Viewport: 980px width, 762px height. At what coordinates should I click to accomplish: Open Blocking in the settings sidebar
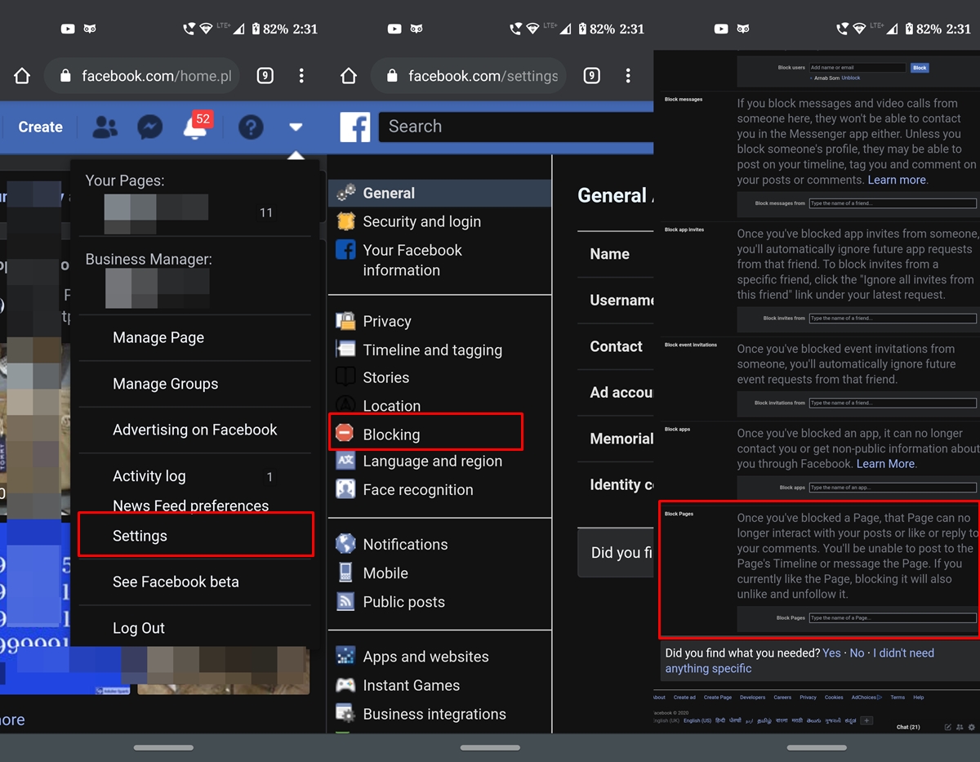391,434
